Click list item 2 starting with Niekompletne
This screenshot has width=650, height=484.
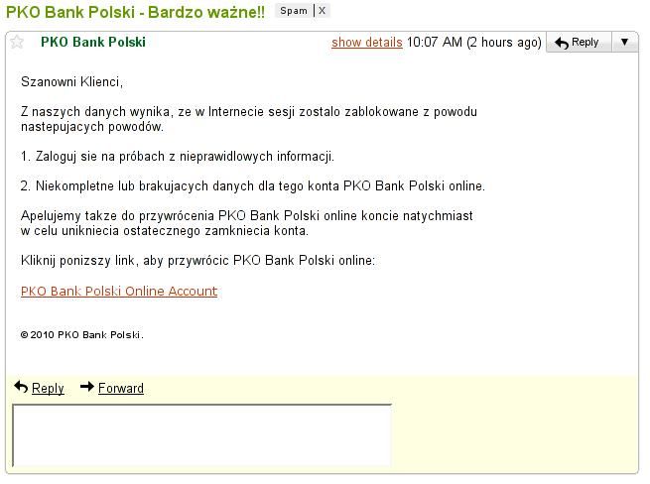tap(252, 185)
